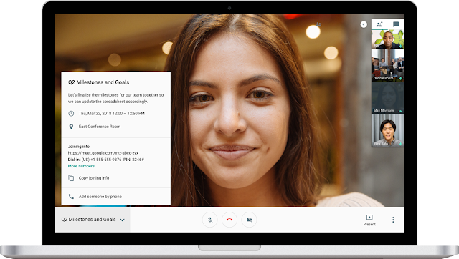Click the location pin icon
The width and height of the screenshot is (459, 259).
pyautogui.click(x=71, y=127)
